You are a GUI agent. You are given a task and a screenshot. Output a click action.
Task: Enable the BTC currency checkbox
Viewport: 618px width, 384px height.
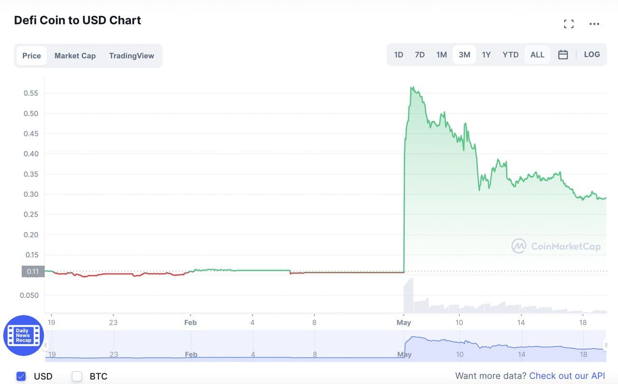coord(77,376)
